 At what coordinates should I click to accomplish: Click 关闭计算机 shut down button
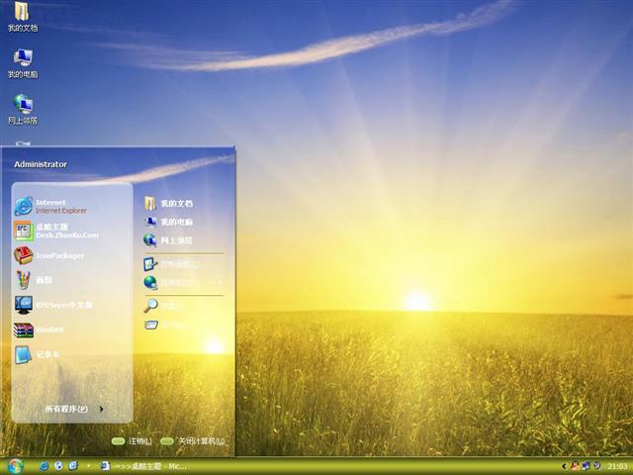click(x=193, y=441)
